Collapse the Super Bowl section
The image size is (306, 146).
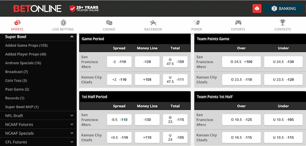(x=72, y=37)
